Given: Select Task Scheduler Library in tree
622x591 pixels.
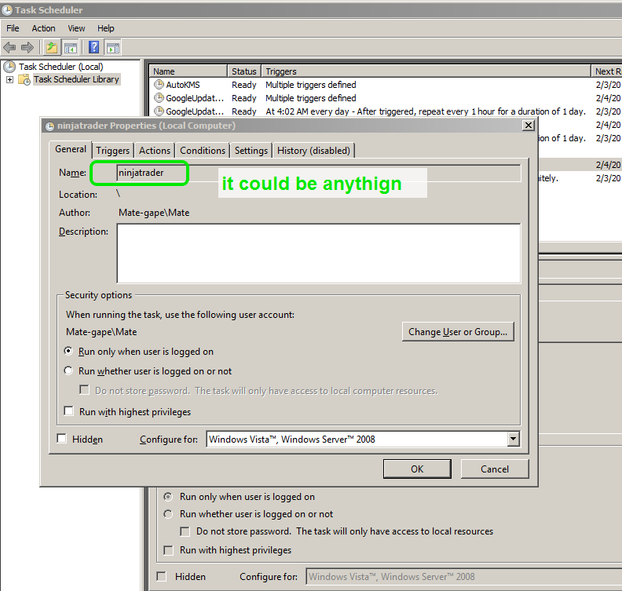Looking at the screenshot, I should pos(76,79).
